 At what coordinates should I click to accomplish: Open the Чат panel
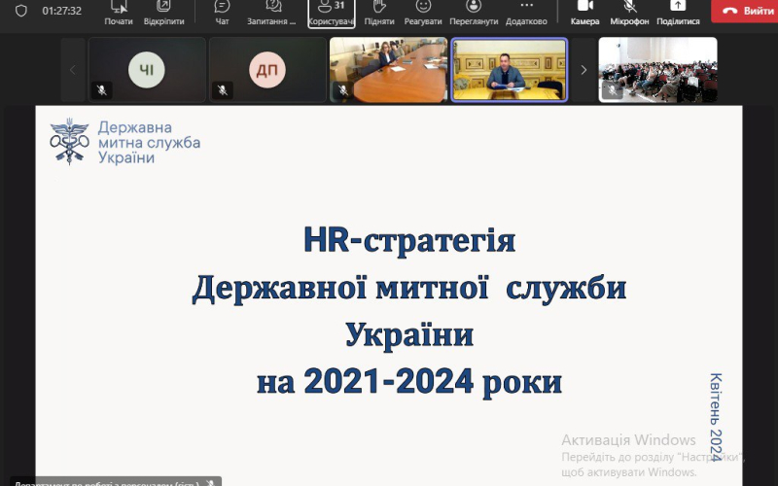tap(222, 14)
